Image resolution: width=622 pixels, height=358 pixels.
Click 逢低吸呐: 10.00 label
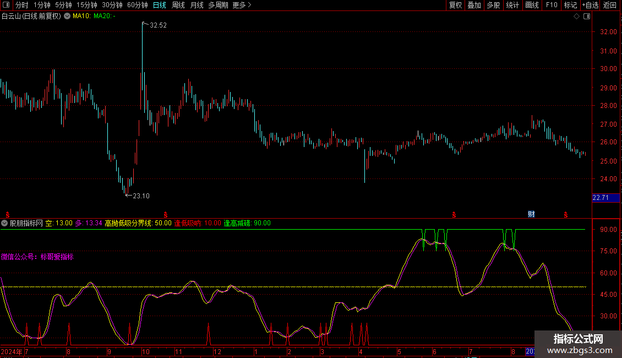pos(198,224)
